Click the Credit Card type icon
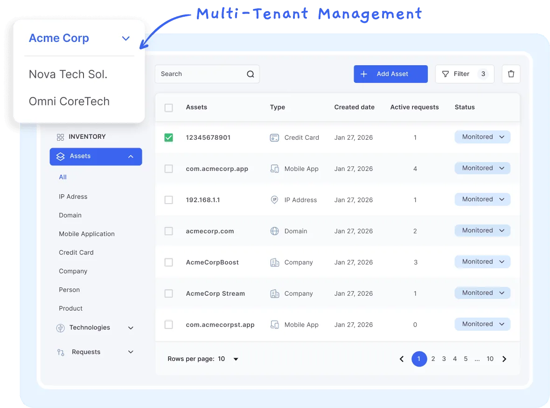 (x=274, y=138)
